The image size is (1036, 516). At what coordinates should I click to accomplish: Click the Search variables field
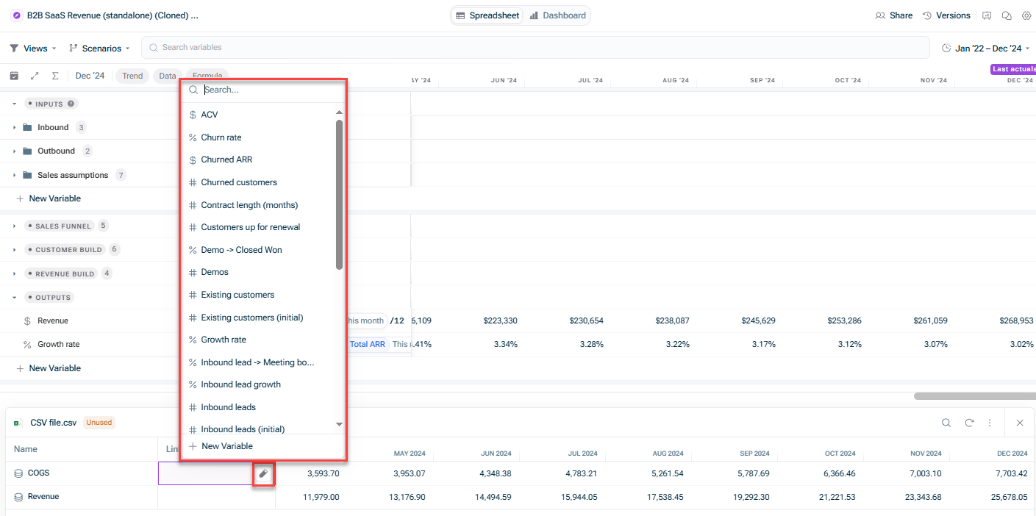click(535, 48)
